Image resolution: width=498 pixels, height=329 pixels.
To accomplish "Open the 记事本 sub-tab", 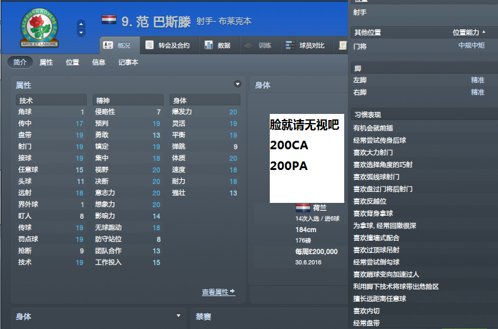I will [128, 62].
